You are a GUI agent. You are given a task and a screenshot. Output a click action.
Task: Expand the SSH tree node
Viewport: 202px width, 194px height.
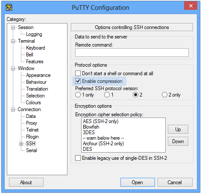coord(21,144)
